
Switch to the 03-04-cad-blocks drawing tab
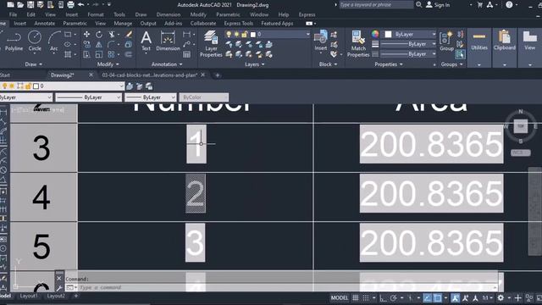(x=150, y=75)
